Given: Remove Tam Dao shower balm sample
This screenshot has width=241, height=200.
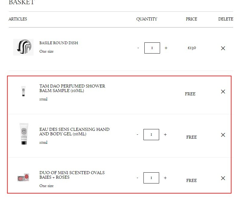Looking at the screenshot, I should pos(223,91).
